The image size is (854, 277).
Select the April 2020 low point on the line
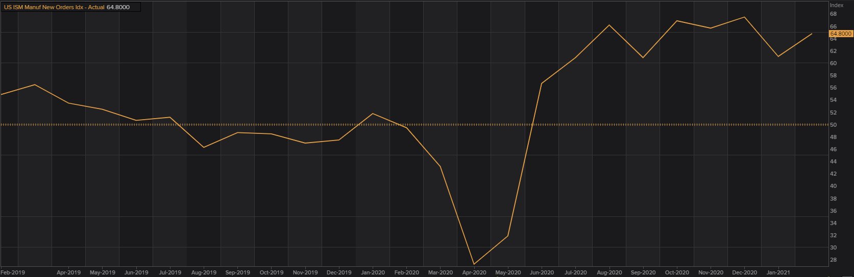474,264
